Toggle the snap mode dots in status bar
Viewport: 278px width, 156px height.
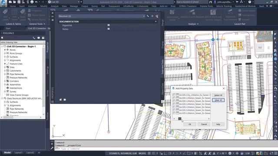point(153,153)
